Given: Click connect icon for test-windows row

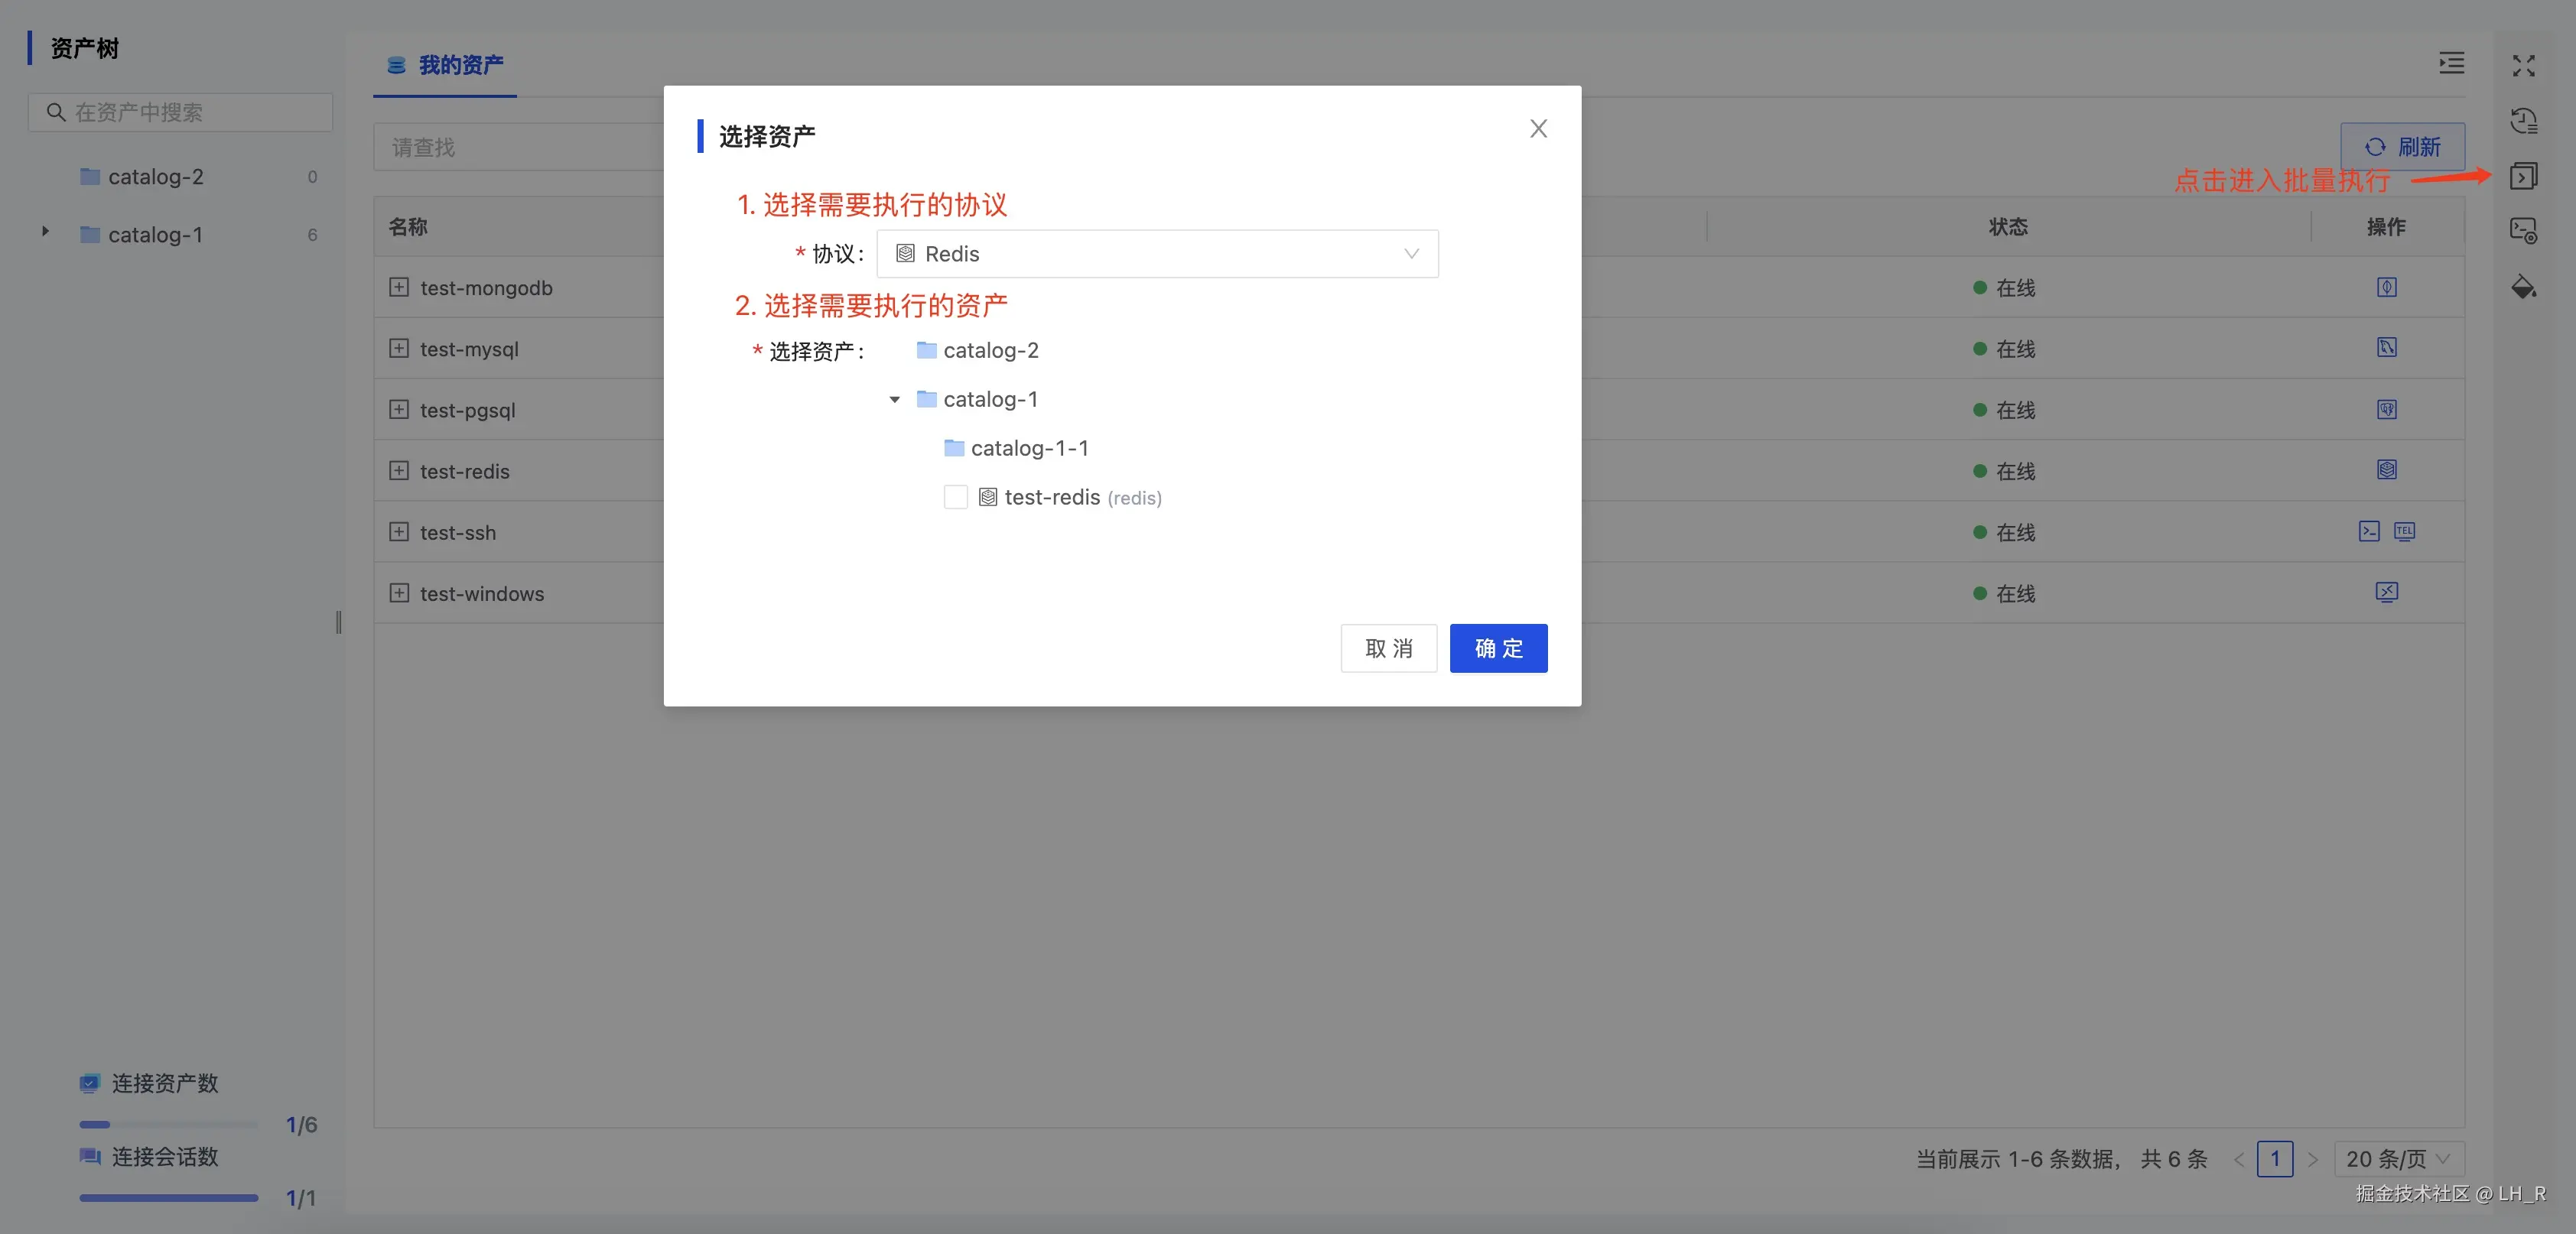Looking at the screenshot, I should (x=2386, y=592).
